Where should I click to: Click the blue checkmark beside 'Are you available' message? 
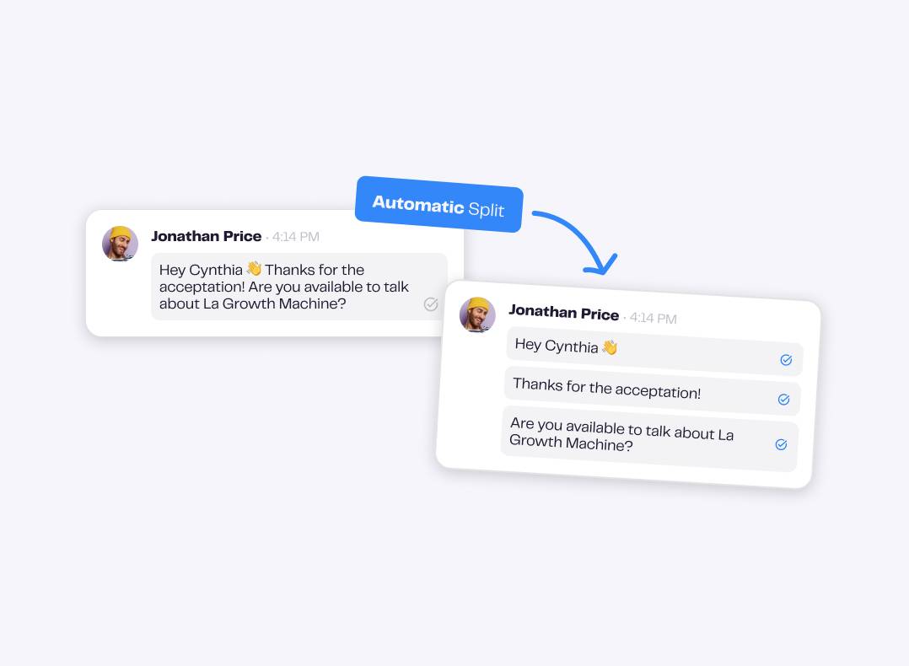[x=782, y=444]
